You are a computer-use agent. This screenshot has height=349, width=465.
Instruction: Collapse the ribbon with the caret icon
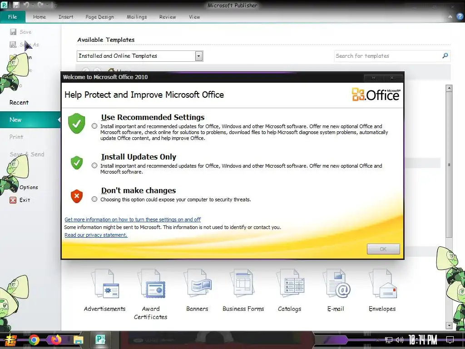click(x=450, y=17)
